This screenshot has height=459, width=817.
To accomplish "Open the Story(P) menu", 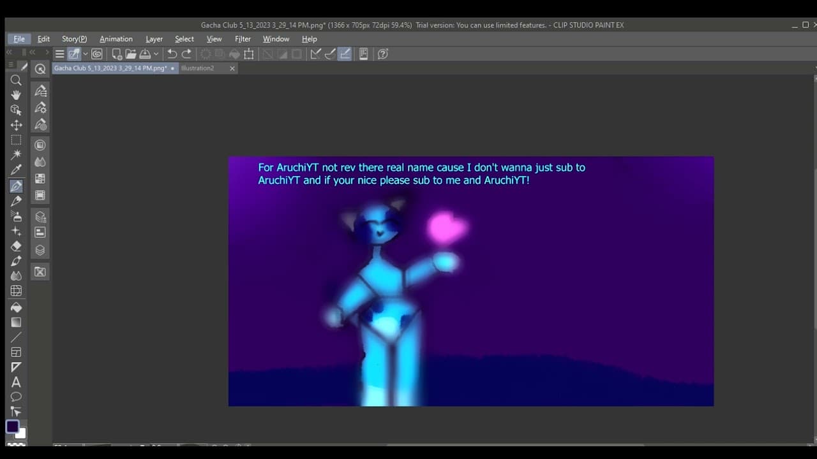I will pyautogui.click(x=74, y=39).
